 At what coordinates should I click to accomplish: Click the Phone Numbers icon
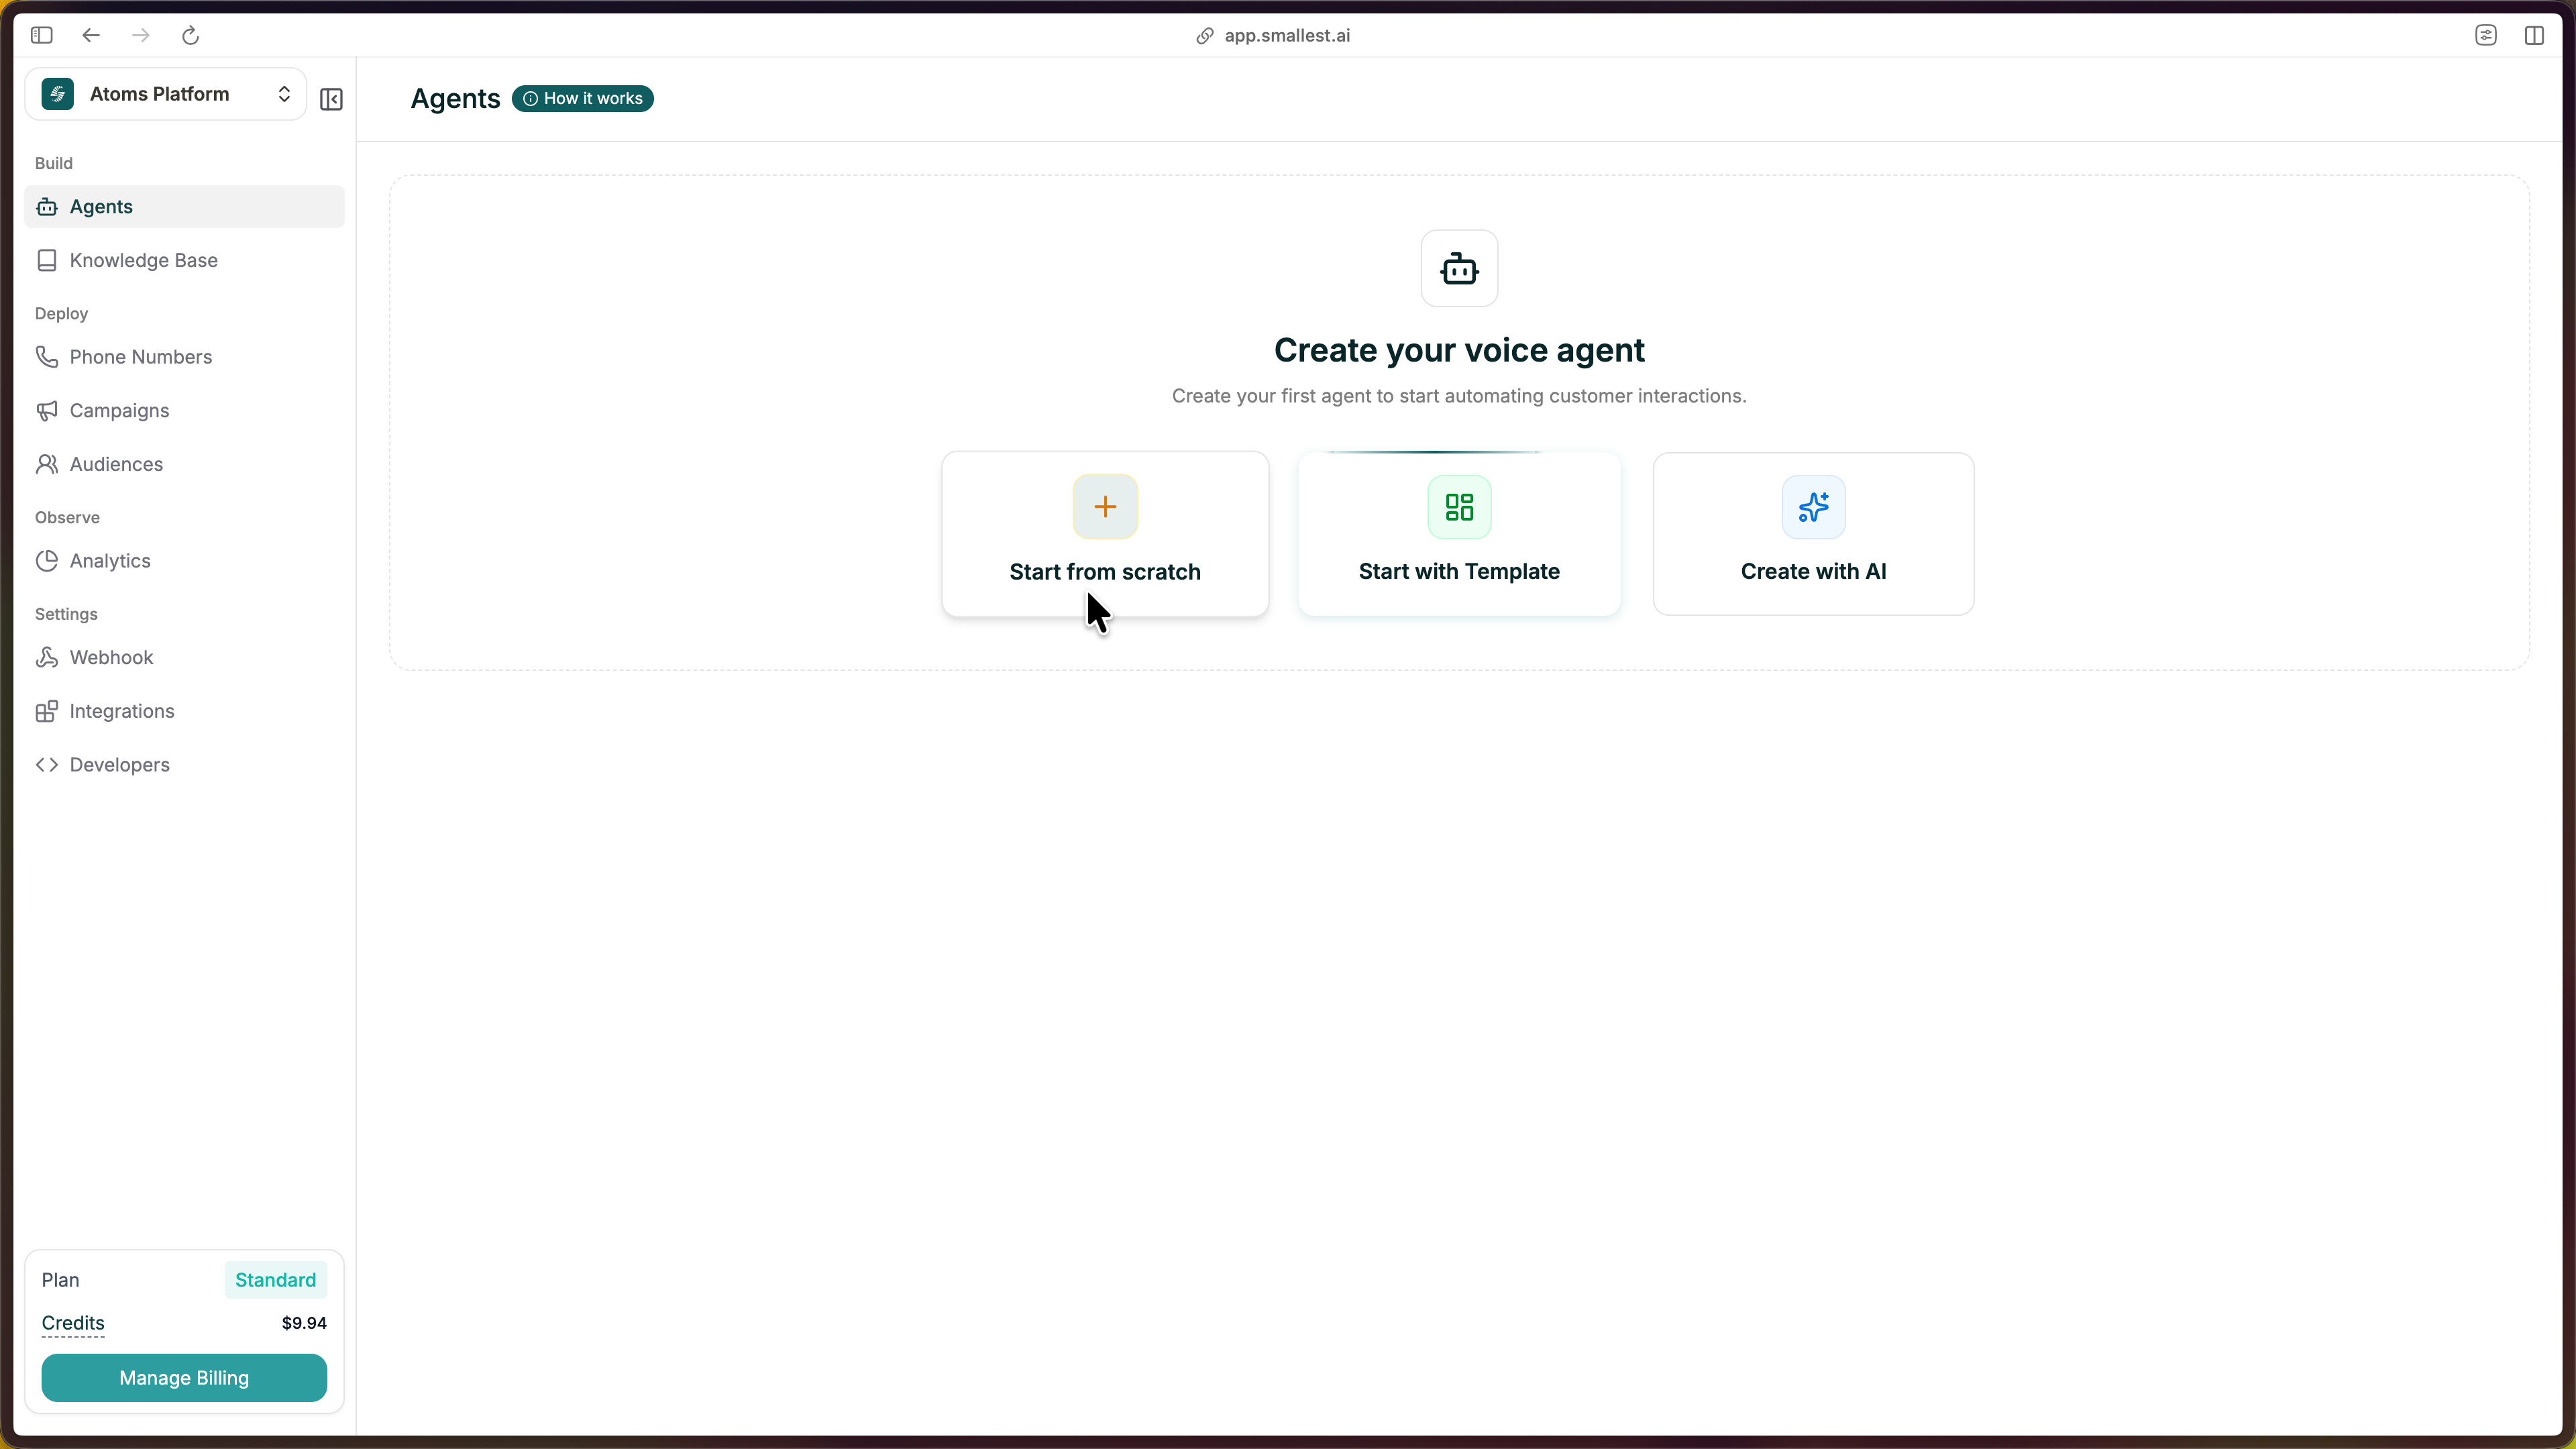(47, 356)
